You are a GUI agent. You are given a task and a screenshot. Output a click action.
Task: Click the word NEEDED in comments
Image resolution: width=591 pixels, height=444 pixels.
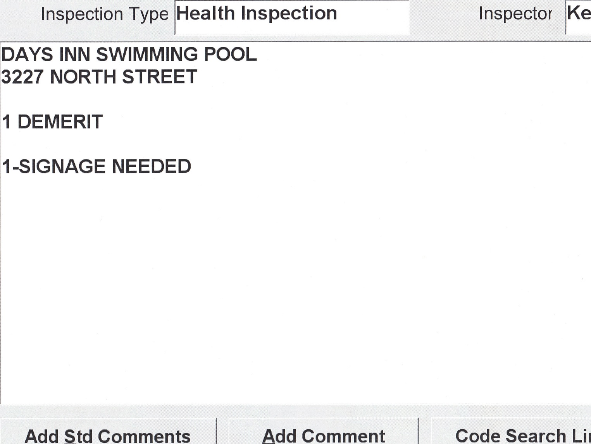[151, 167]
